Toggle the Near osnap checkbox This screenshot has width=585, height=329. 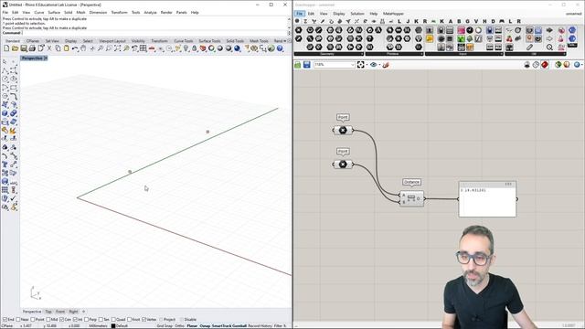pos(18,320)
